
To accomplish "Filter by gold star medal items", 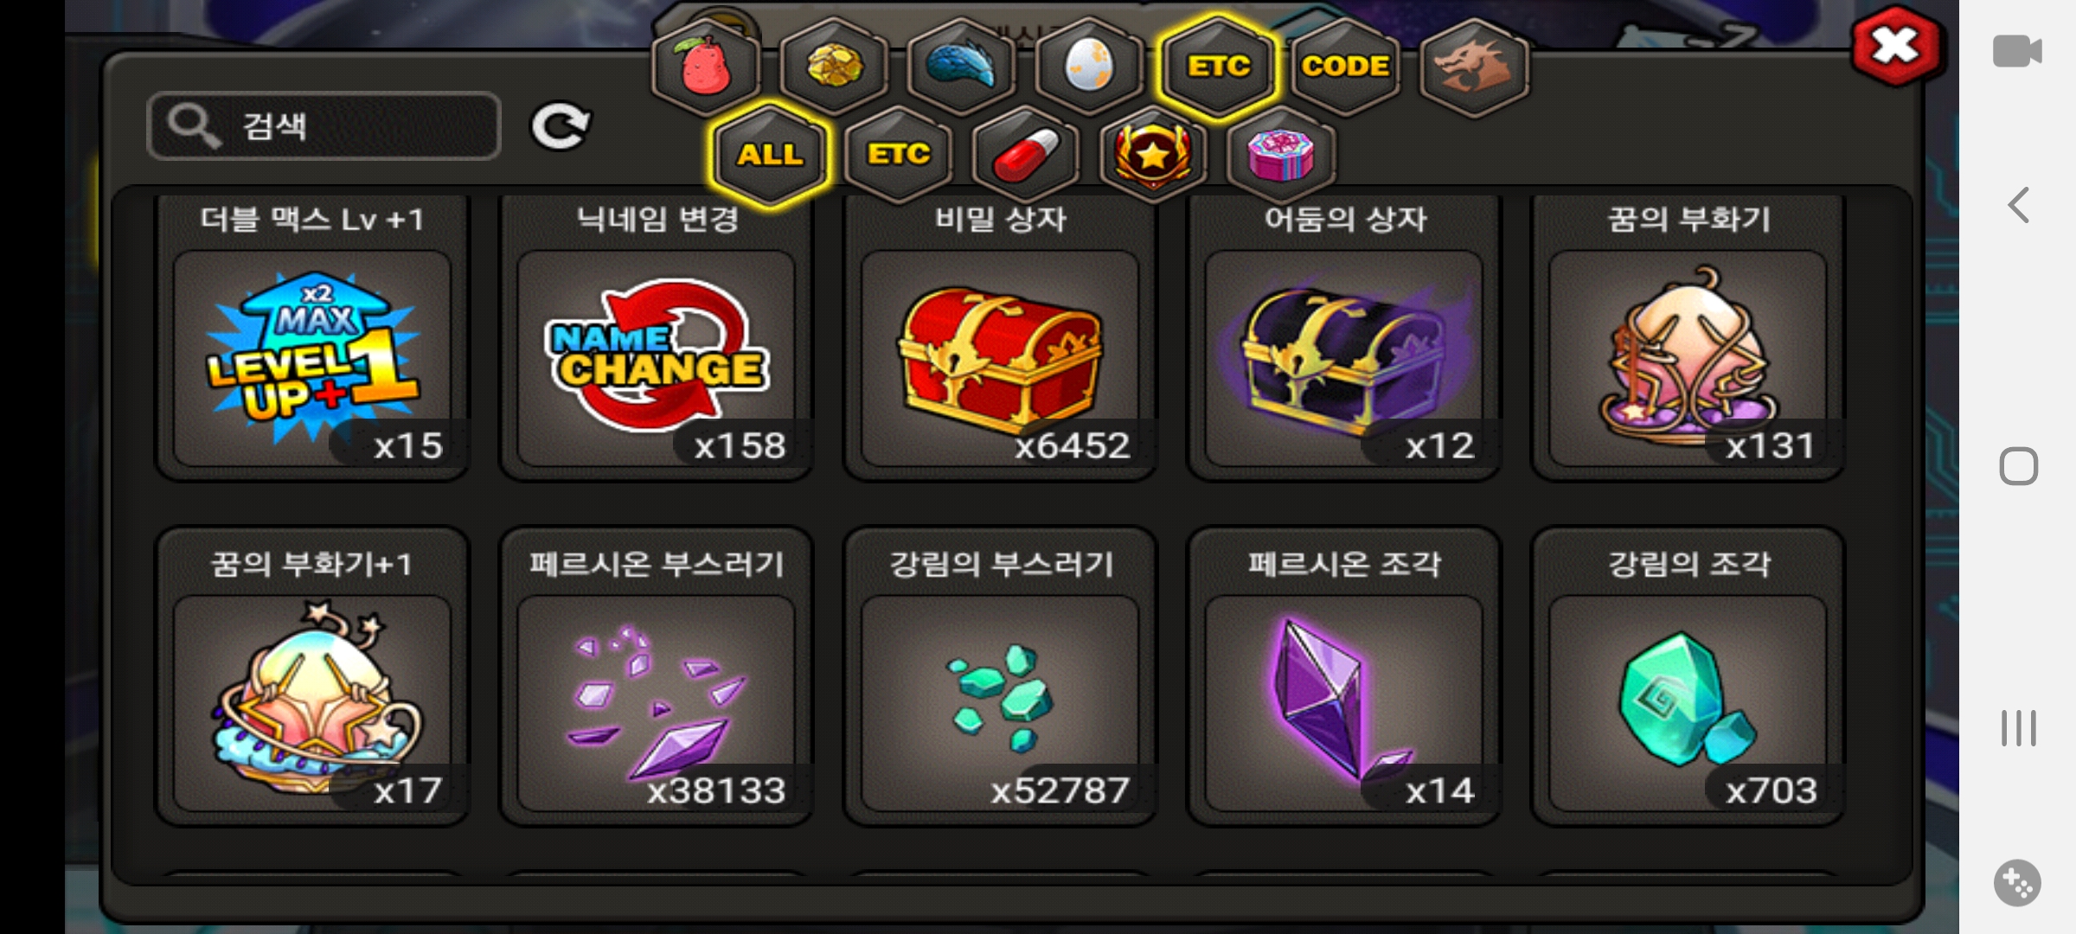I will pos(1153,155).
